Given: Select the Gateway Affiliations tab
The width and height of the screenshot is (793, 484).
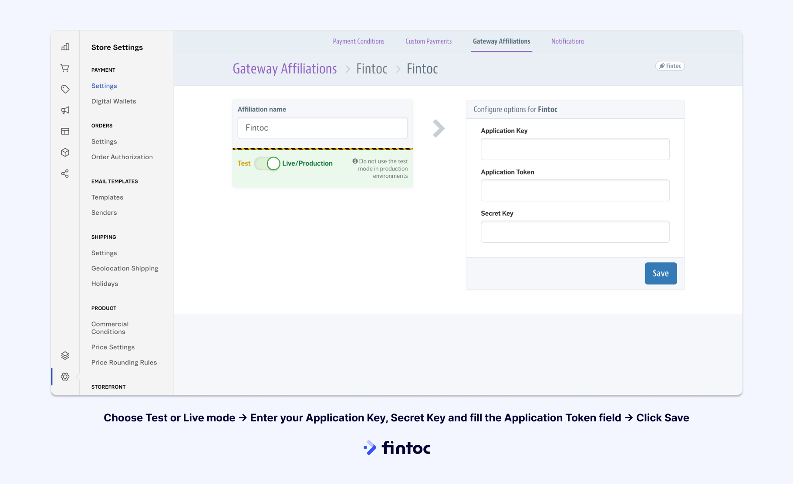Looking at the screenshot, I should (x=501, y=41).
